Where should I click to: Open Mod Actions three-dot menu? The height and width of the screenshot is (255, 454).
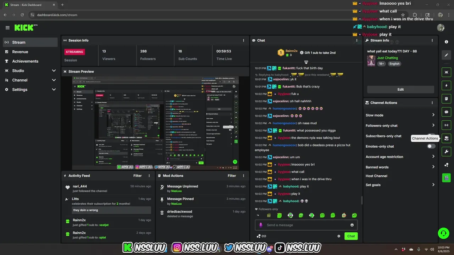[x=243, y=176]
